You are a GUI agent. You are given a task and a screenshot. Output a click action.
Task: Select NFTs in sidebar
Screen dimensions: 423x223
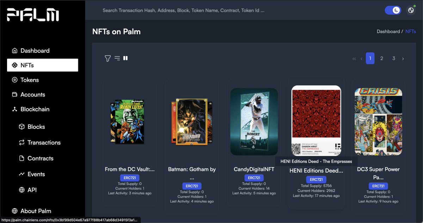click(x=43, y=65)
